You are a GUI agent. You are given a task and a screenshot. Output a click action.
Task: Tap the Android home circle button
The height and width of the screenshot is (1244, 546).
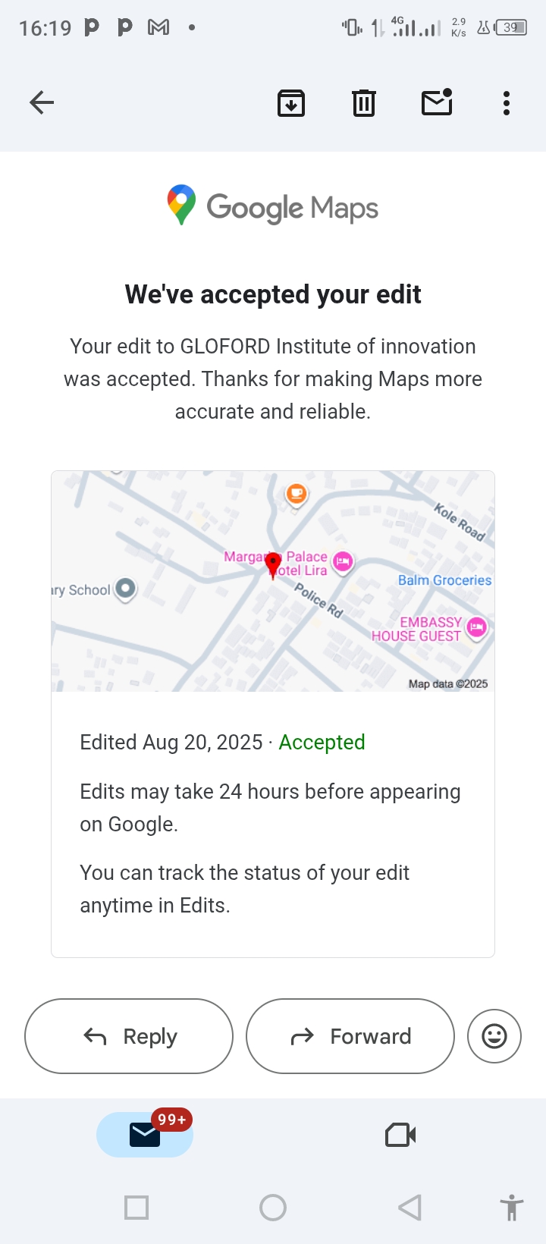point(273,1208)
